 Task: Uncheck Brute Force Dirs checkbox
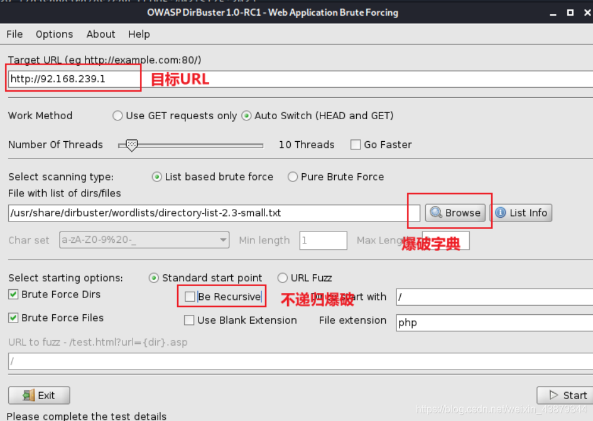[13, 294]
